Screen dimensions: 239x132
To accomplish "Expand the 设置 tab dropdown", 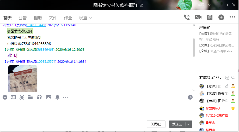I will click(90, 18).
